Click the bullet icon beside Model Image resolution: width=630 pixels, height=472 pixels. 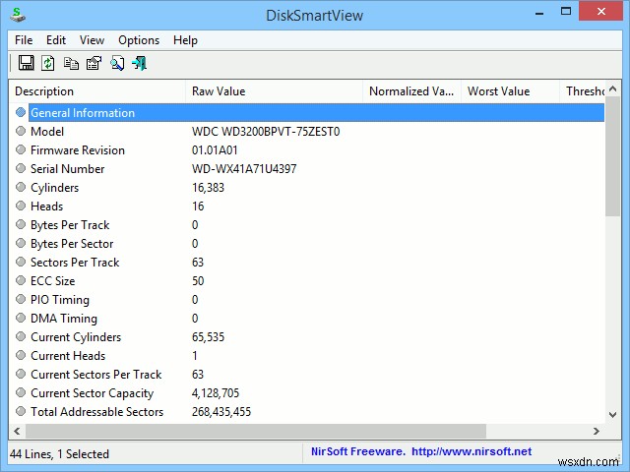pos(21,131)
